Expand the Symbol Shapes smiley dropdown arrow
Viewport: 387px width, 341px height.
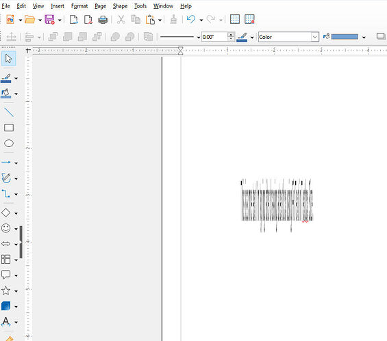tap(16, 229)
